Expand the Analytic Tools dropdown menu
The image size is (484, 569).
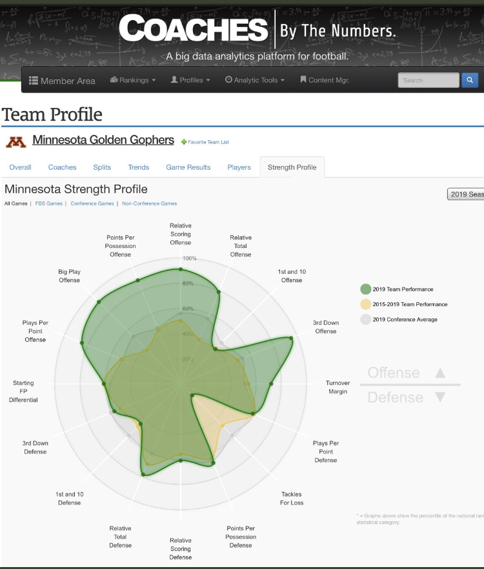255,80
